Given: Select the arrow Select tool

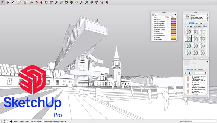Looking at the screenshot, I should [3, 2].
